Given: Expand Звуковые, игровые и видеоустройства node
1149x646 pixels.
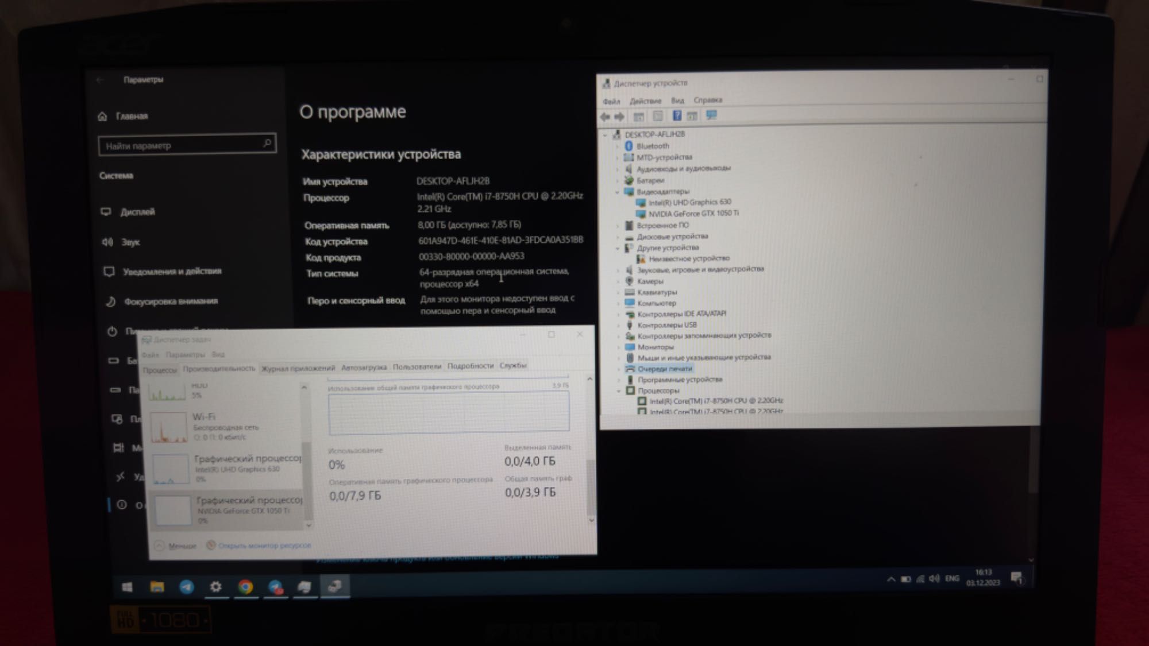Looking at the screenshot, I should [x=618, y=270].
